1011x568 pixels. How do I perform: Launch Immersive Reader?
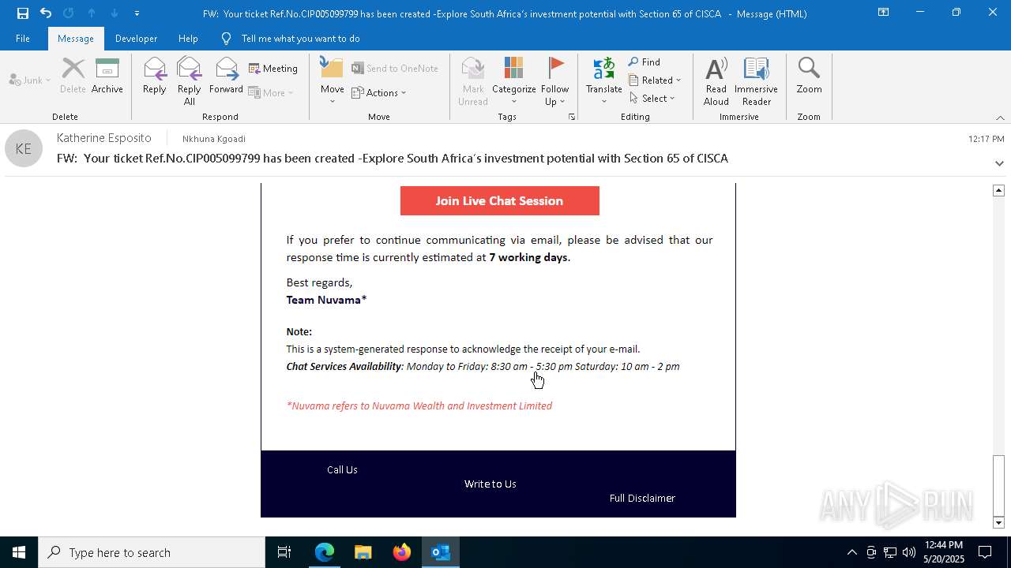756,81
